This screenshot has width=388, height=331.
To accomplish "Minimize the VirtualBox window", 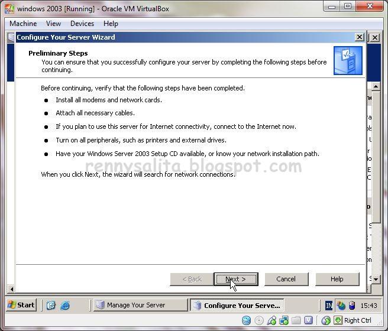I will pos(332,6).
